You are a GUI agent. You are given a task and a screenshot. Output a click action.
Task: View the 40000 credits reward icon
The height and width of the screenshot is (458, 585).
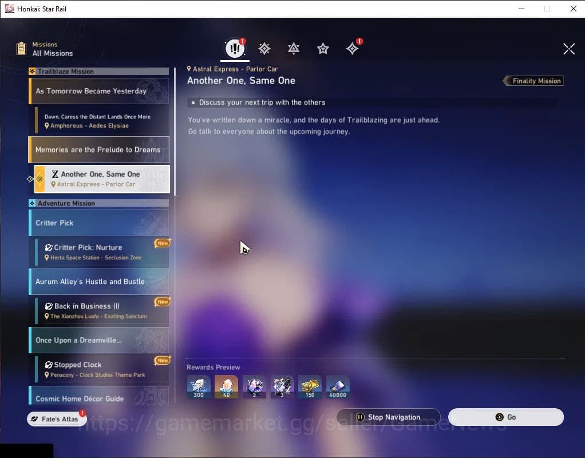(x=338, y=386)
